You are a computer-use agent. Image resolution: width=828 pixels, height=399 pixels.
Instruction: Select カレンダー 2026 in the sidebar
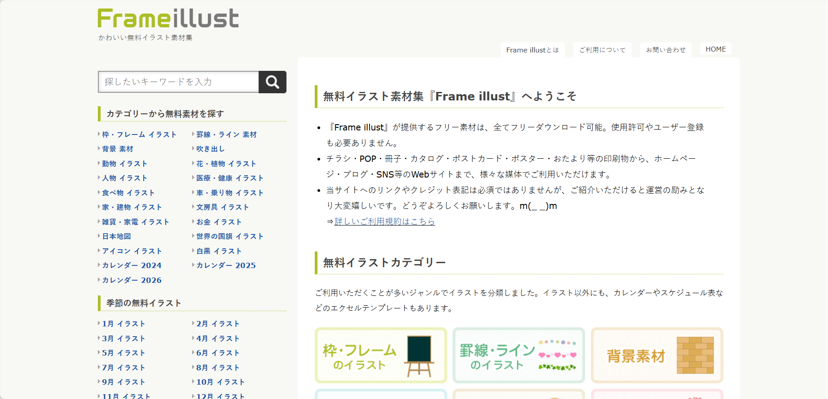132,280
